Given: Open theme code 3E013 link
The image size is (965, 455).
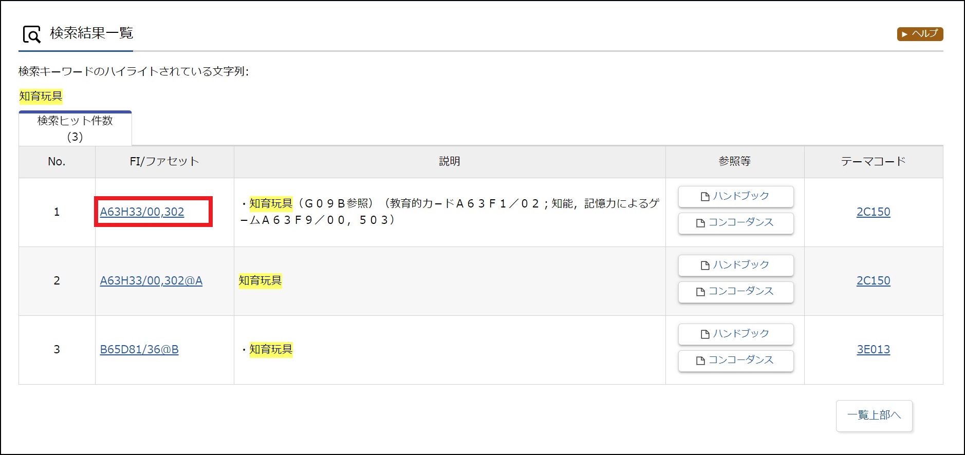Looking at the screenshot, I should (x=873, y=349).
